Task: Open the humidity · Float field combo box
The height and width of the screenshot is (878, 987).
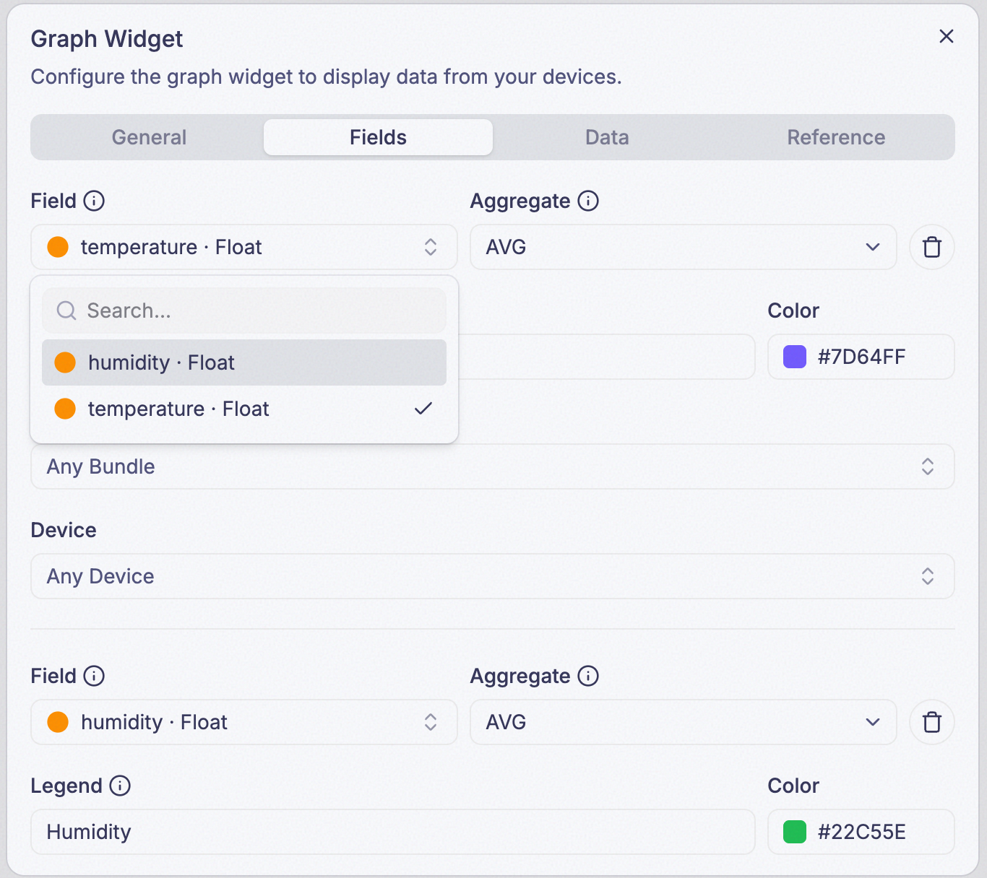Action: (244, 722)
